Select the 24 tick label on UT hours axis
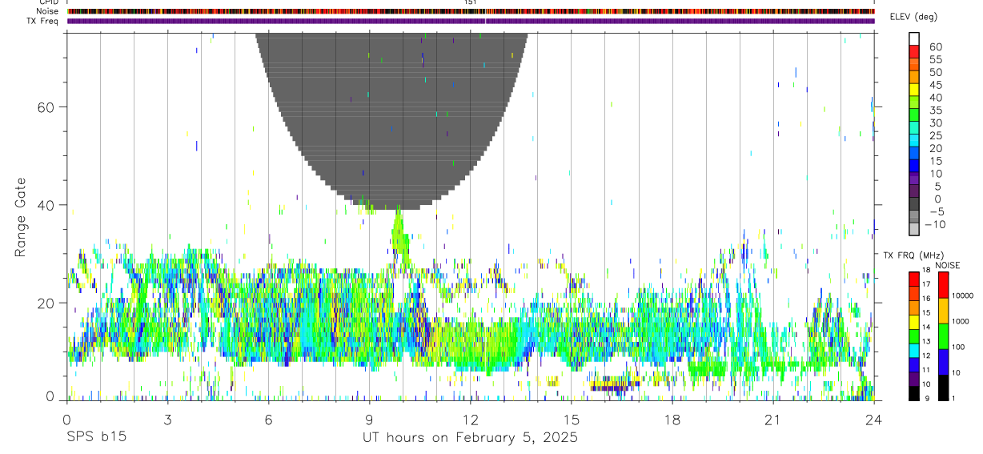Screen dimensions: 983x454 pos(873,420)
